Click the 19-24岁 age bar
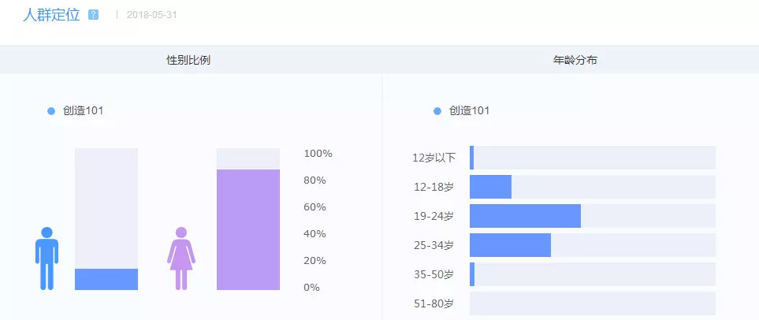This screenshot has height=320, width=759. tap(525, 216)
